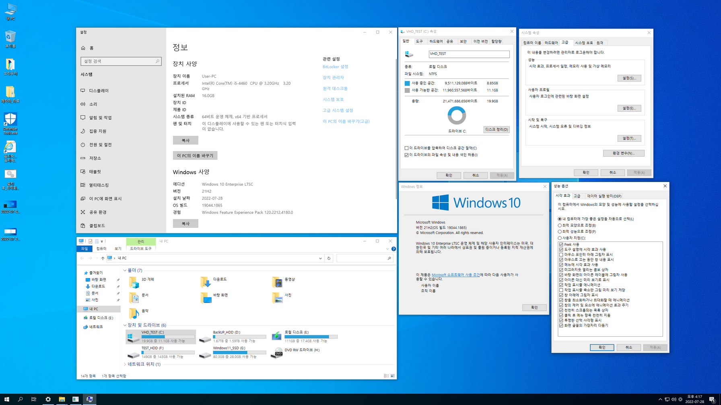
Task: Open Settings gear on the taskbar
Action: click(x=48, y=399)
